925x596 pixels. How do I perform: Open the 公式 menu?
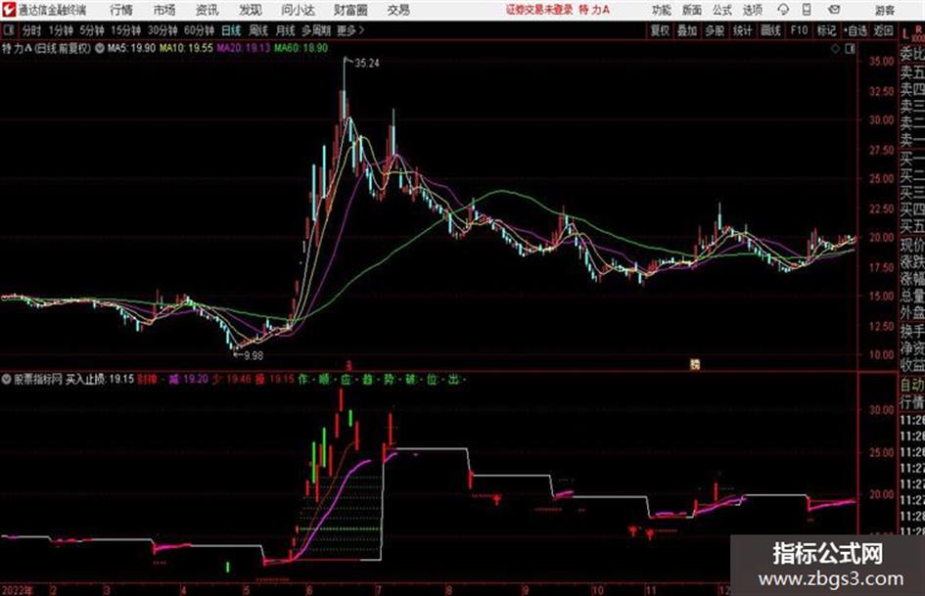point(722,10)
